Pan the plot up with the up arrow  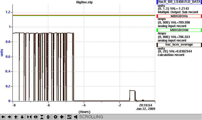pos(16,117)
